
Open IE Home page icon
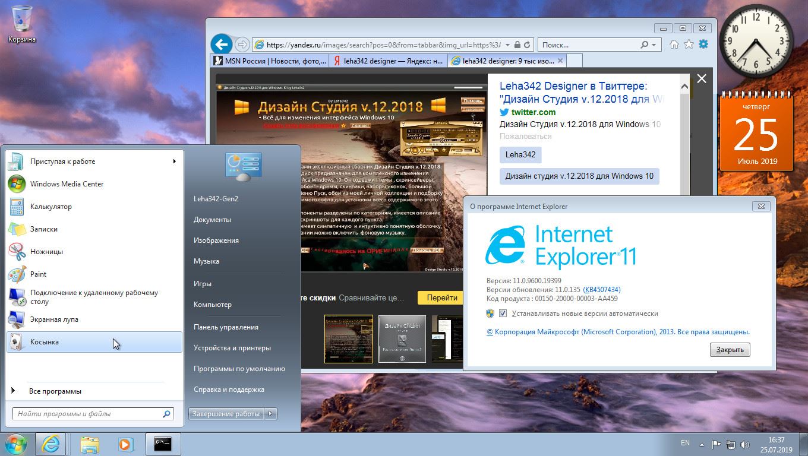(x=674, y=45)
